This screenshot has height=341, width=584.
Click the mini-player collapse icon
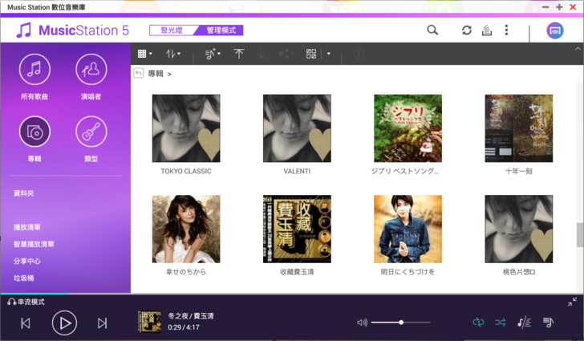coord(572,302)
